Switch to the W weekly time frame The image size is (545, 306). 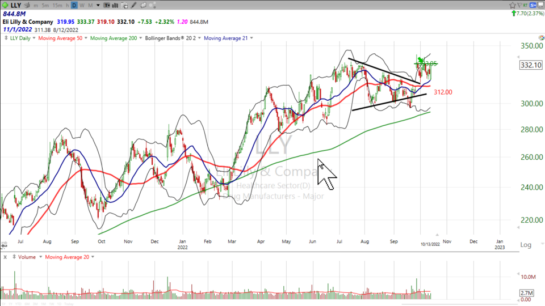coord(82,5)
